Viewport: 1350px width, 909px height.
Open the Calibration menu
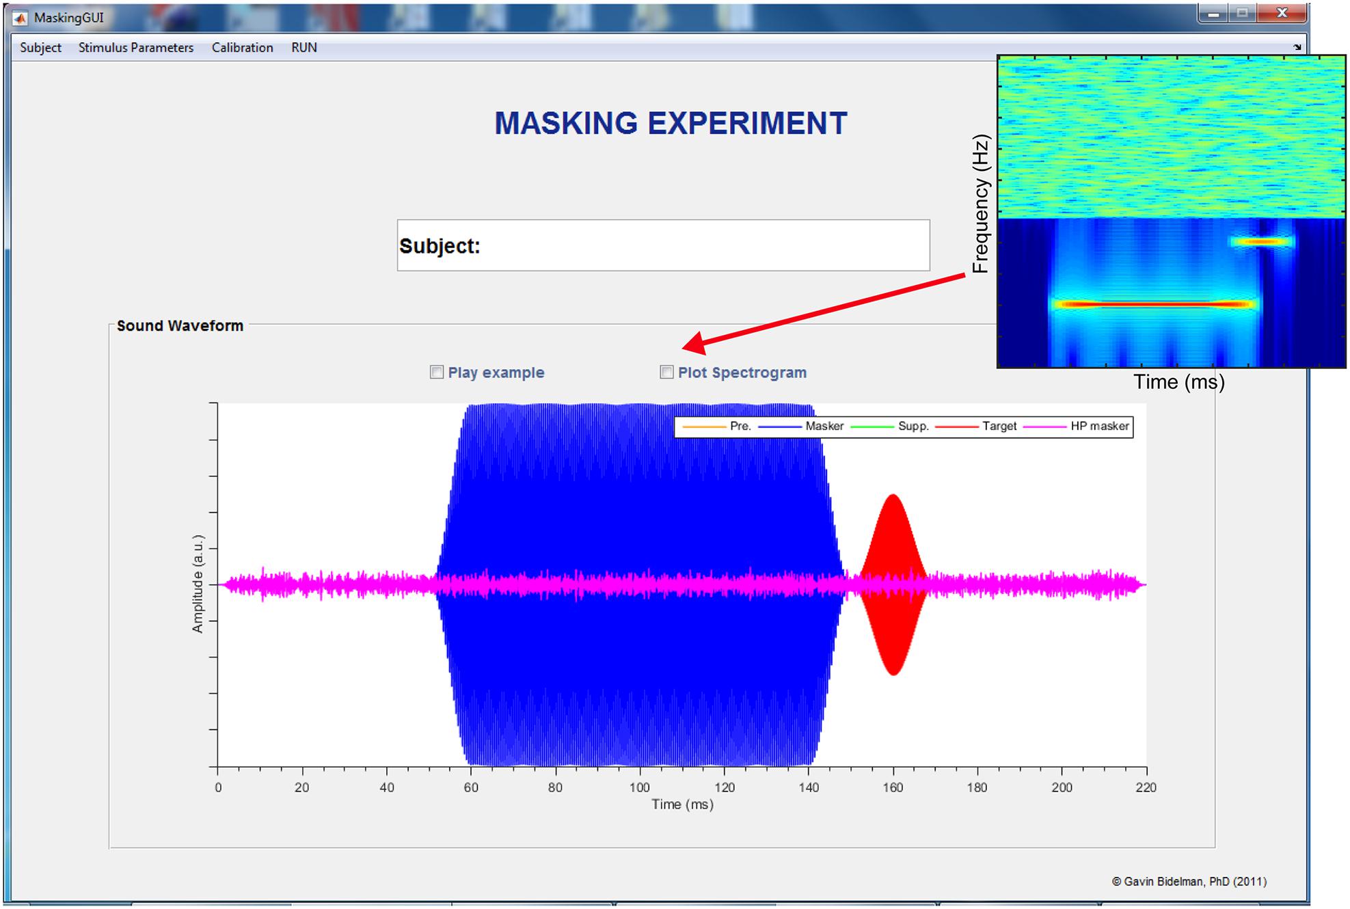pos(242,48)
